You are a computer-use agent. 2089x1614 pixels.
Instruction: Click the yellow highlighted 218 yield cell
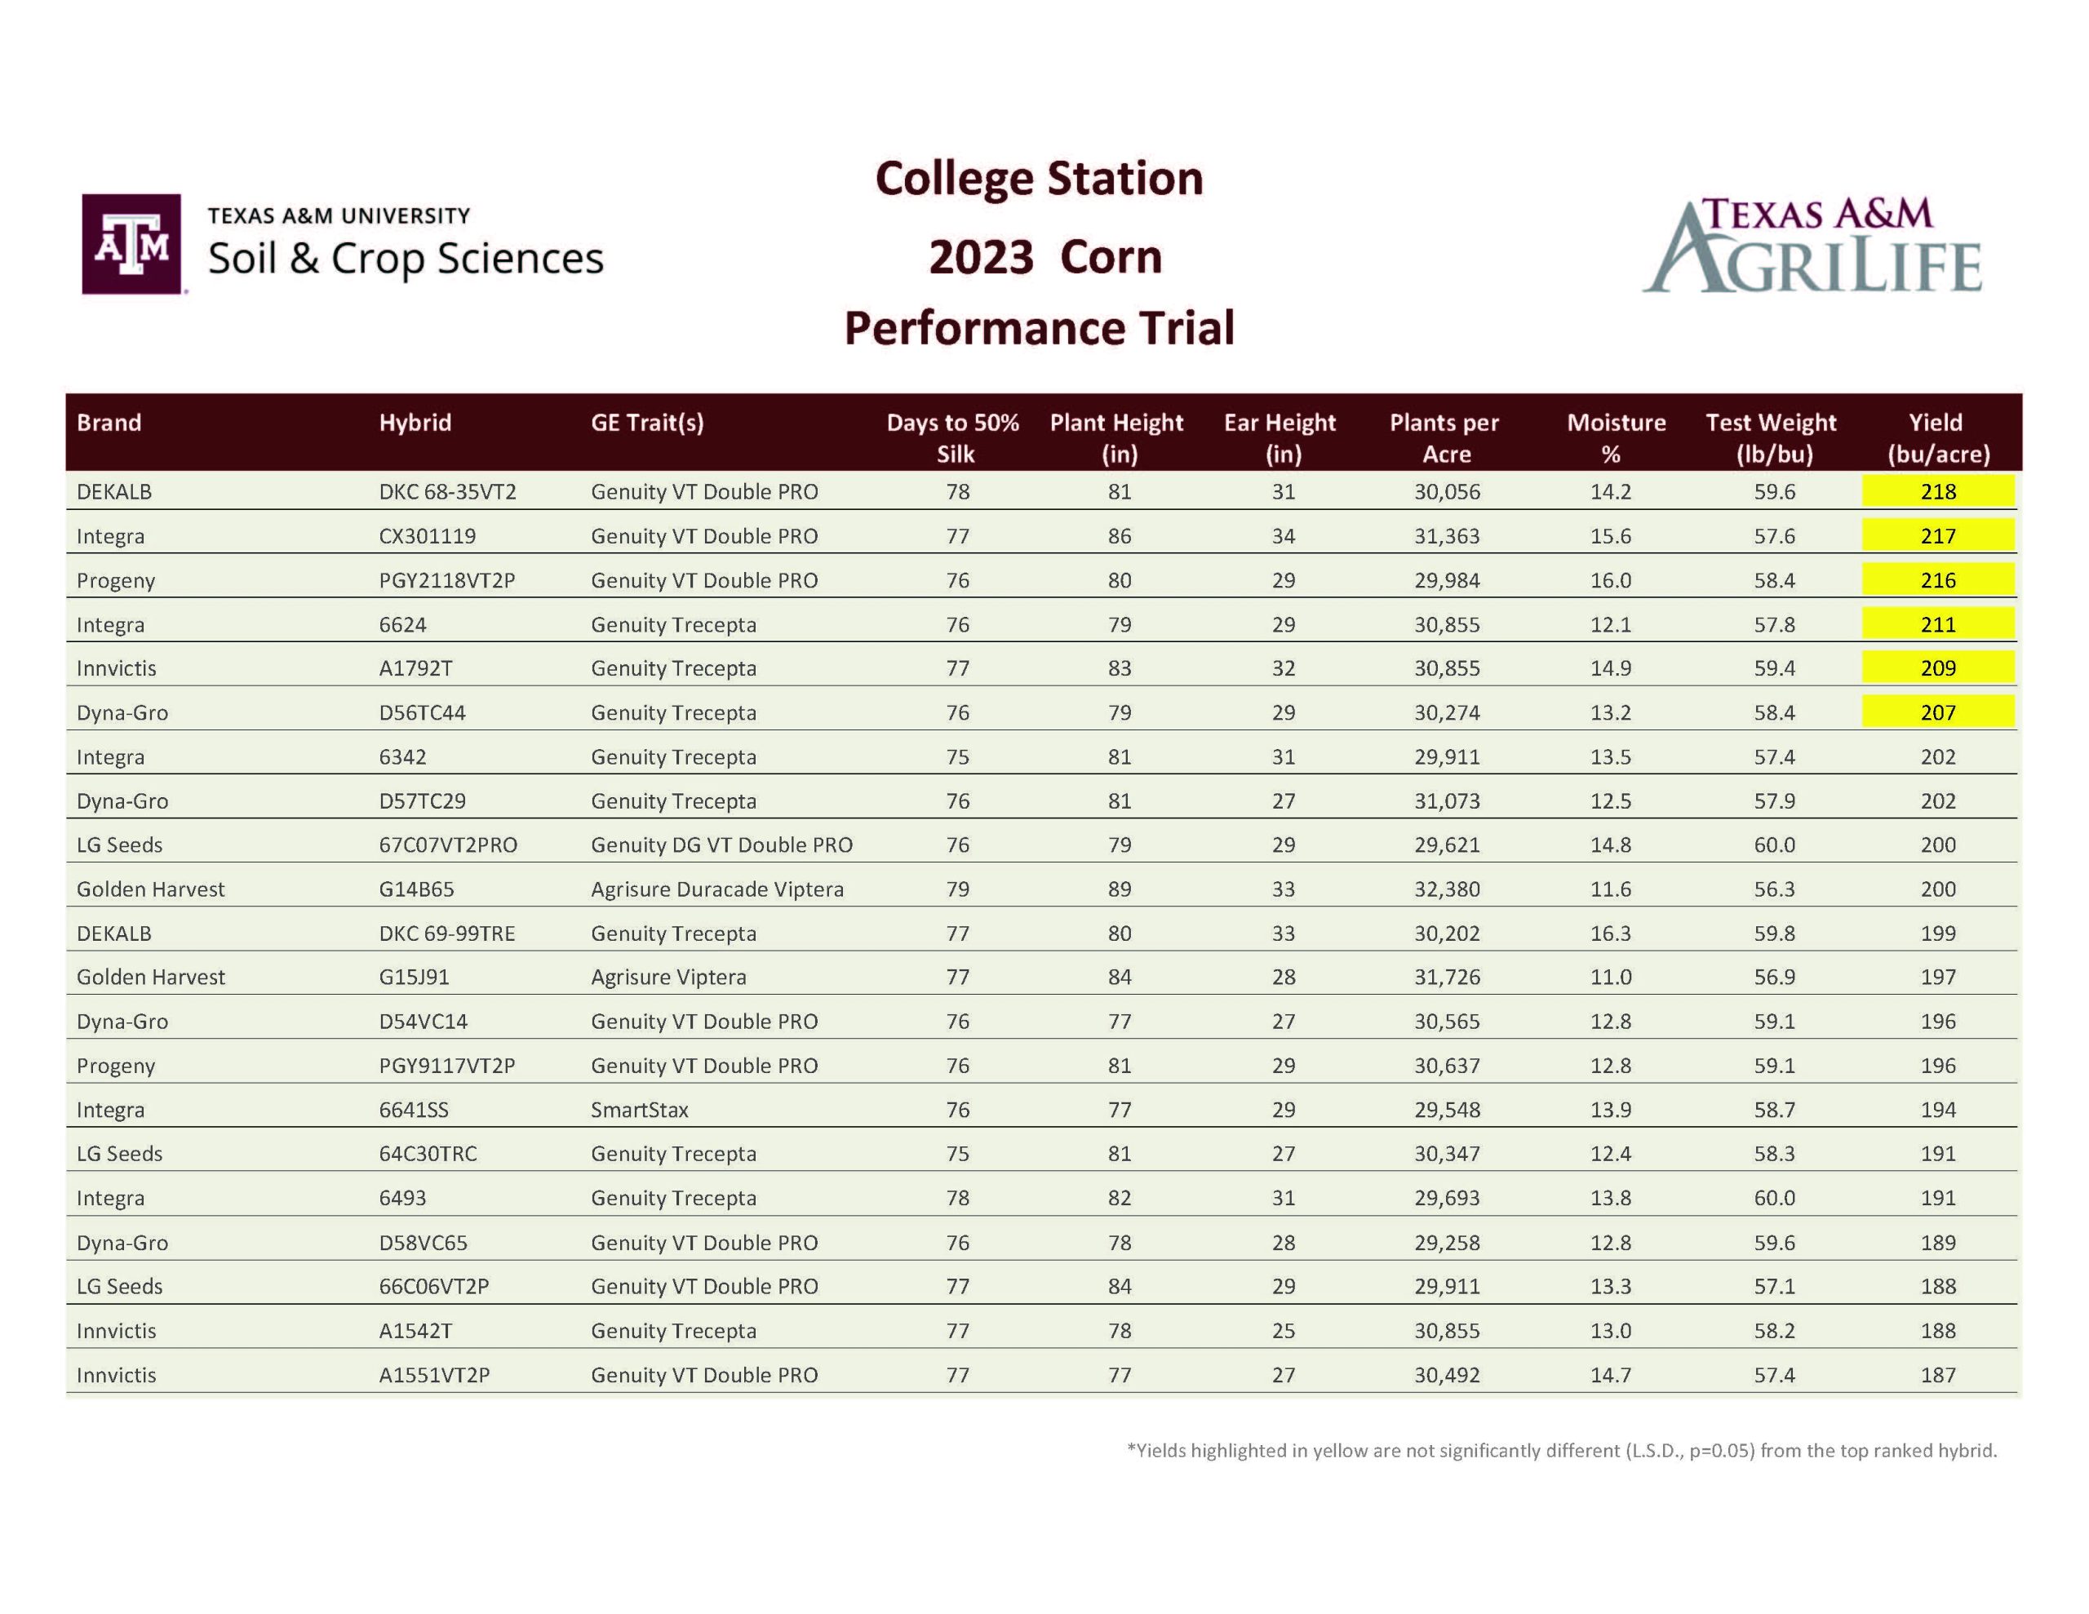click(x=1938, y=492)
